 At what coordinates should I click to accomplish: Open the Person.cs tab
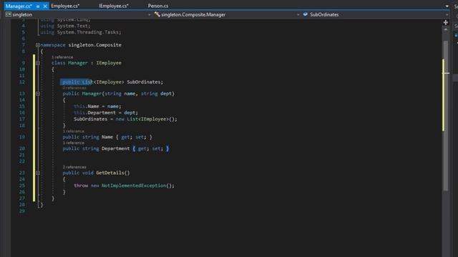point(158,6)
